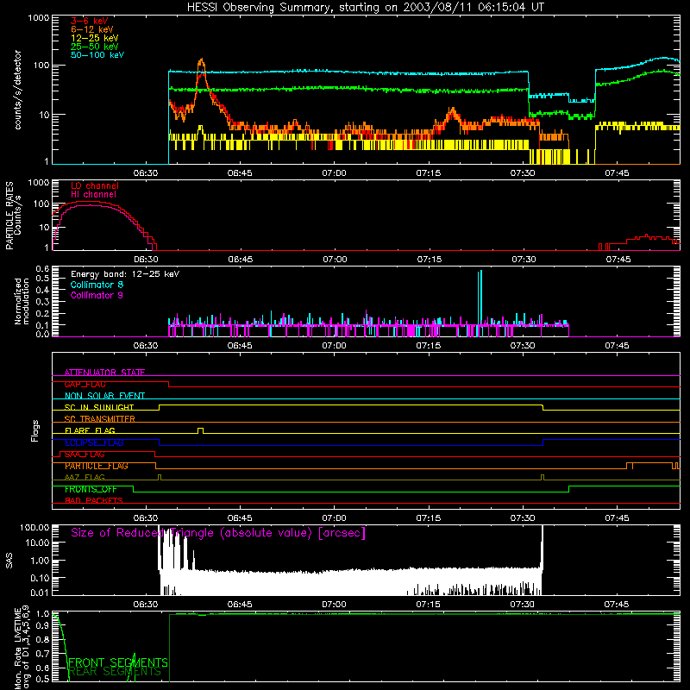Select the LO channel legend label
690x690 pixels.
(x=95, y=185)
